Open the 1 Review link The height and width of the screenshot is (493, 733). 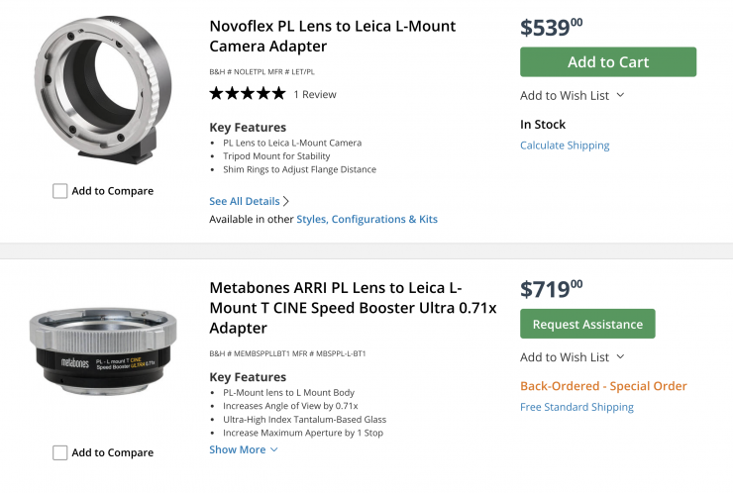coord(315,94)
